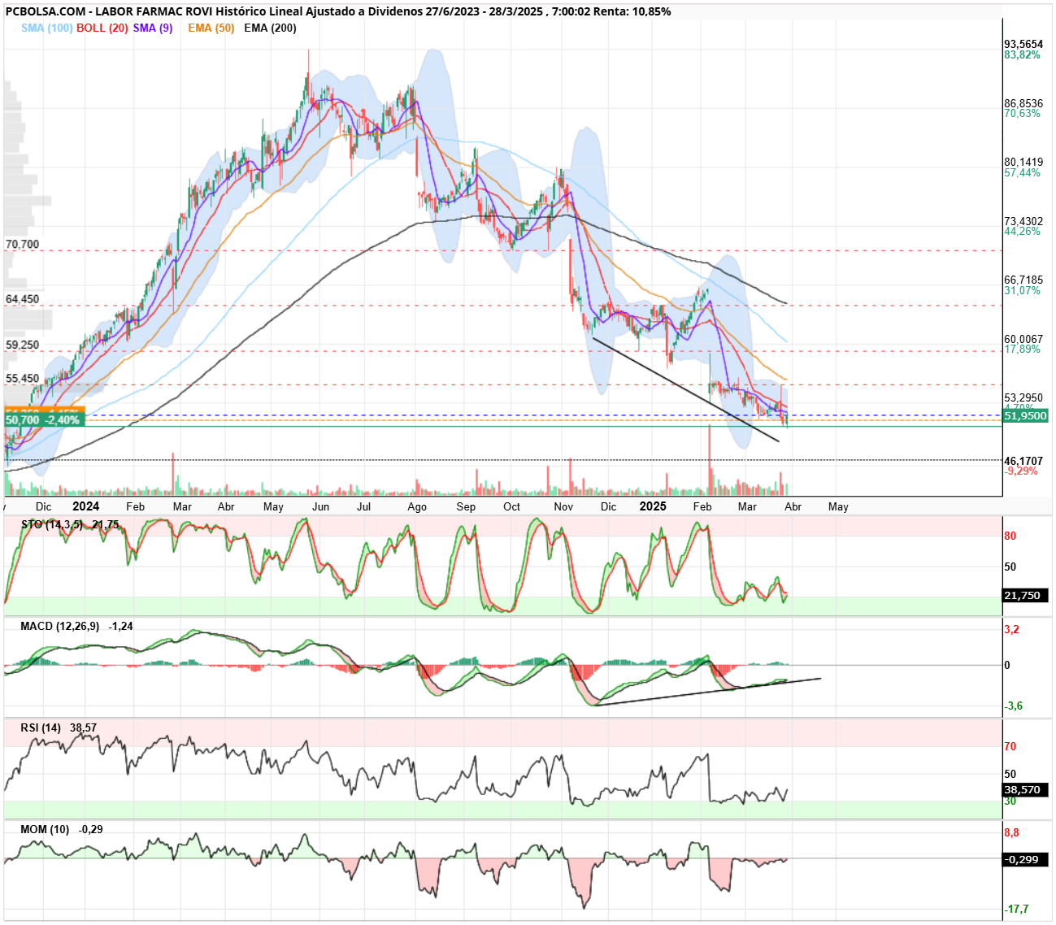1056x925 pixels.
Task: Click the 60,0067 price axis value
Action: (1023, 339)
